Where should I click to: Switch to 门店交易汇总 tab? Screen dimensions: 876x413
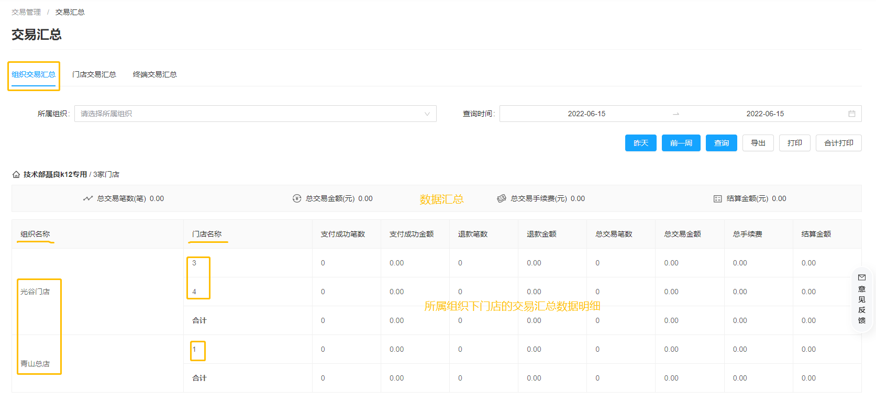tap(94, 74)
